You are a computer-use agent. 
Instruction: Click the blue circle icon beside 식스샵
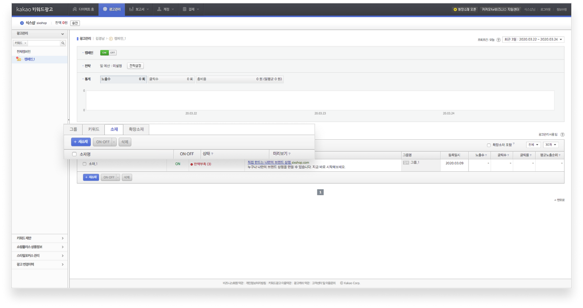coord(22,23)
